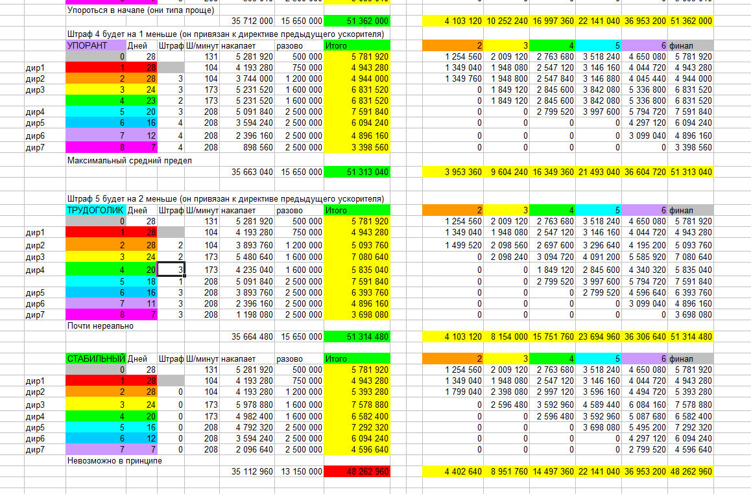Select the cell showing 3 146 880
The height and width of the screenshot is (494, 751).
[598, 78]
